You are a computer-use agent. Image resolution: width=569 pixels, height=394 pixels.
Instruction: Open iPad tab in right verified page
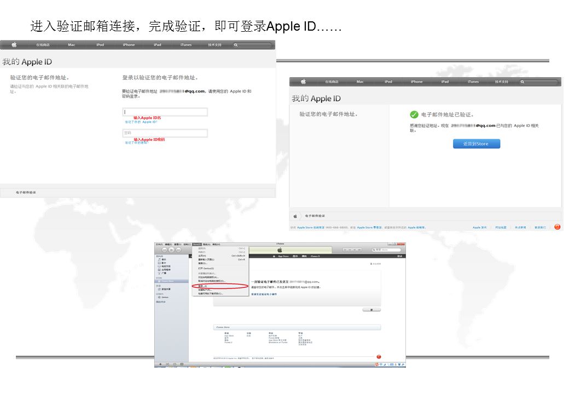445,82
